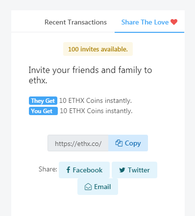
Task: Click the blue underline beneath active tab
Action: [149, 32]
